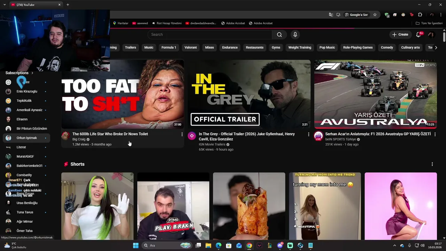Open the Notepad icon on taskbar

(310, 245)
